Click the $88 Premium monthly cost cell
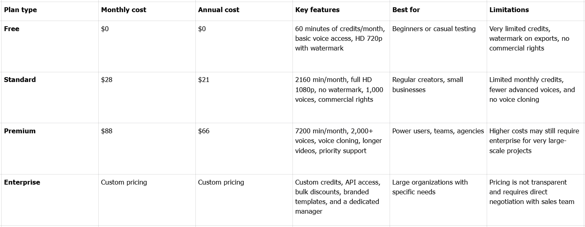585x227 pixels. [x=107, y=131]
